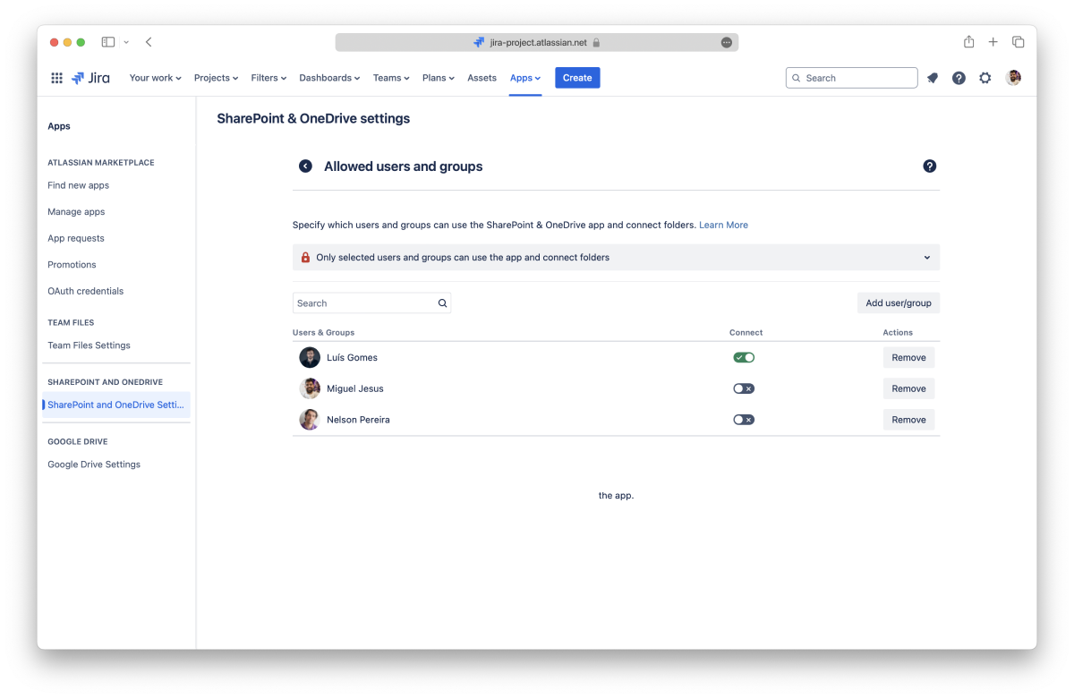Open the help question mark in top navigation
Image resolution: width=1074 pixels, height=699 pixels.
[x=959, y=78]
